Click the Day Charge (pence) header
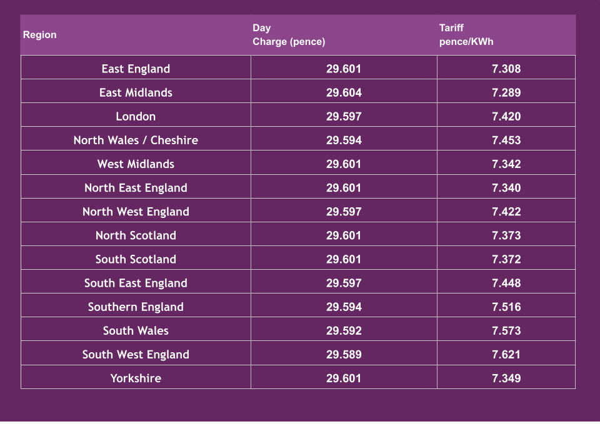Viewport: 600px width, 424px height. (x=289, y=35)
